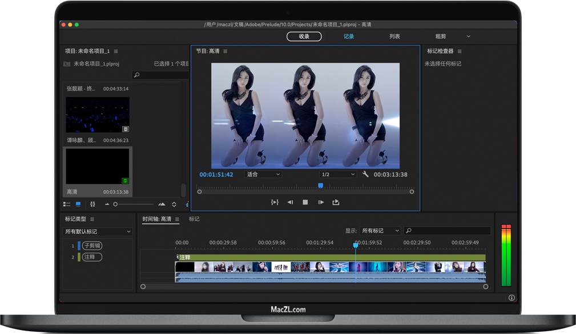Switch to the 标记 tab in timeline panel
The width and height of the screenshot is (576, 334).
(x=194, y=218)
